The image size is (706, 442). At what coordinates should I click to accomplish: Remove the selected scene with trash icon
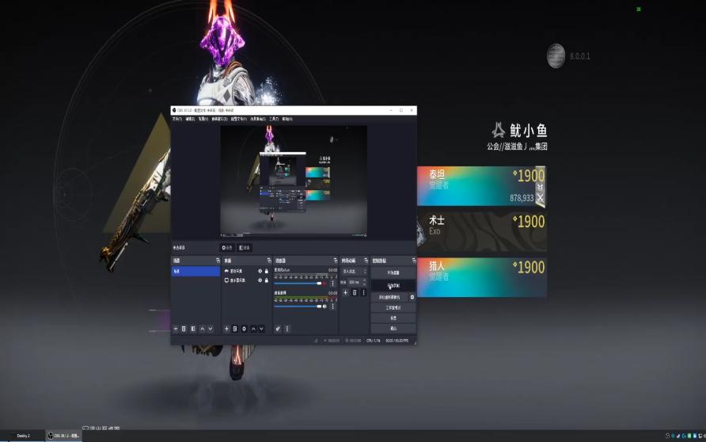(184, 329)
